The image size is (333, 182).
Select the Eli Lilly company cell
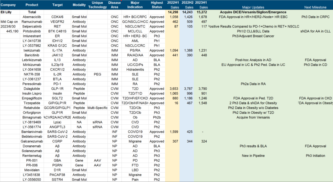coord(6,12)
